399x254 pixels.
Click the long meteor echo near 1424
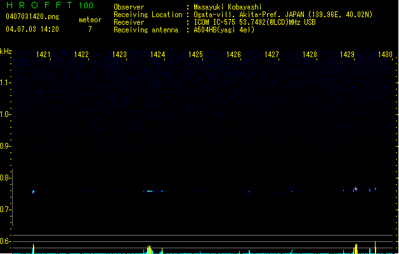pos(150,191)
